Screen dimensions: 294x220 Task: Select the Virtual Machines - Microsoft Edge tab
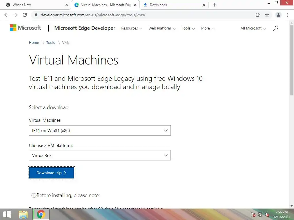coord(105,5)
